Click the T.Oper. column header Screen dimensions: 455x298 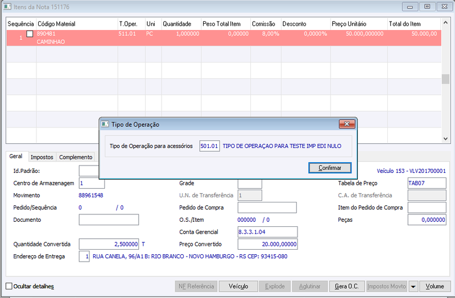pyautogui.click(x=131, y=24)
